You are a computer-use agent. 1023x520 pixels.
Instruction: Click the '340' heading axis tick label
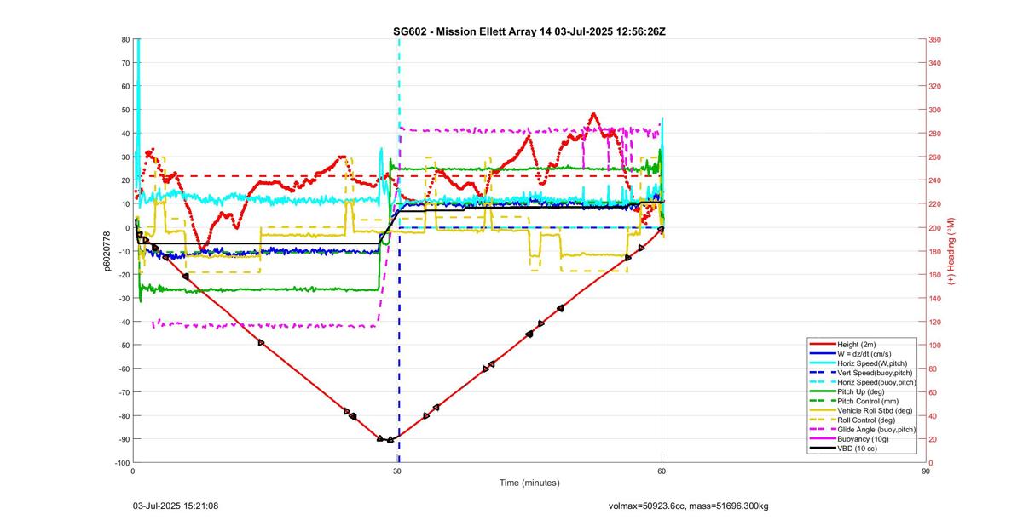pos(935,63)
